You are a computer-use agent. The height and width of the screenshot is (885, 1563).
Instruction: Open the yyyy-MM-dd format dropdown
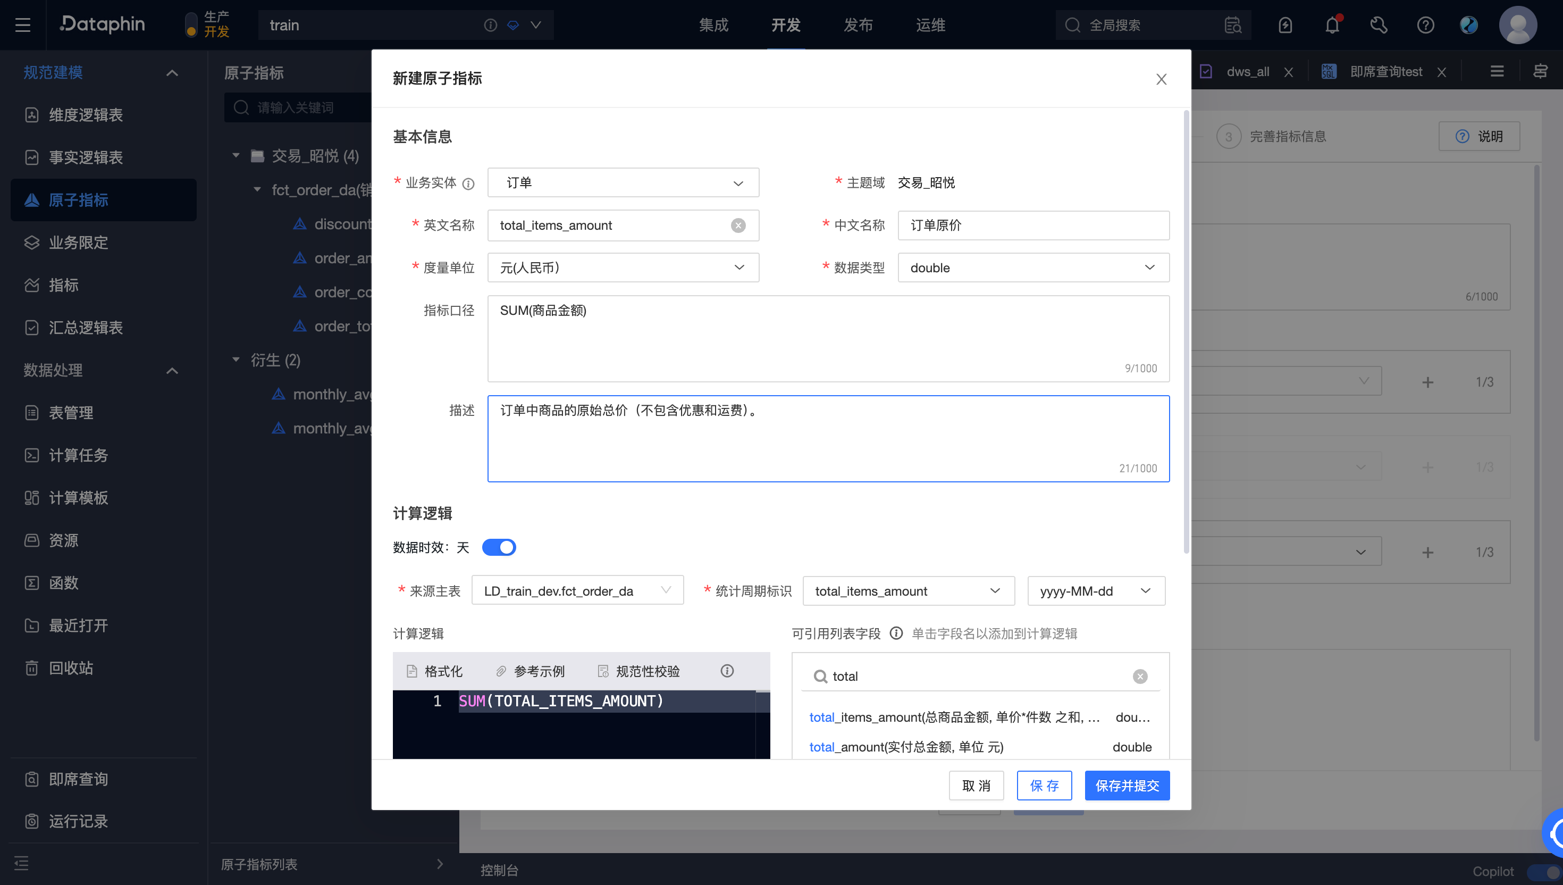1095,590
